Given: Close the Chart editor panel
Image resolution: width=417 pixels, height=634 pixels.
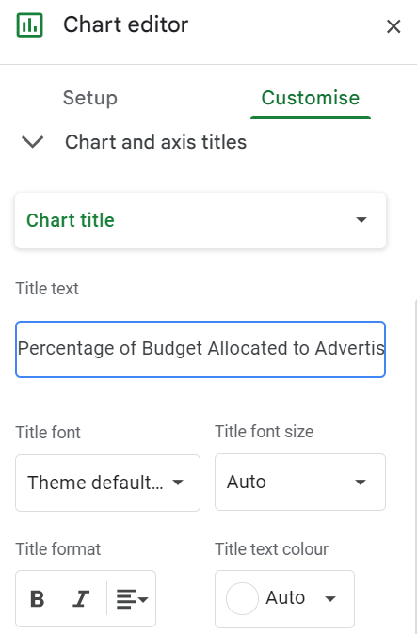Looking at the screenshot, I should 393,26.
